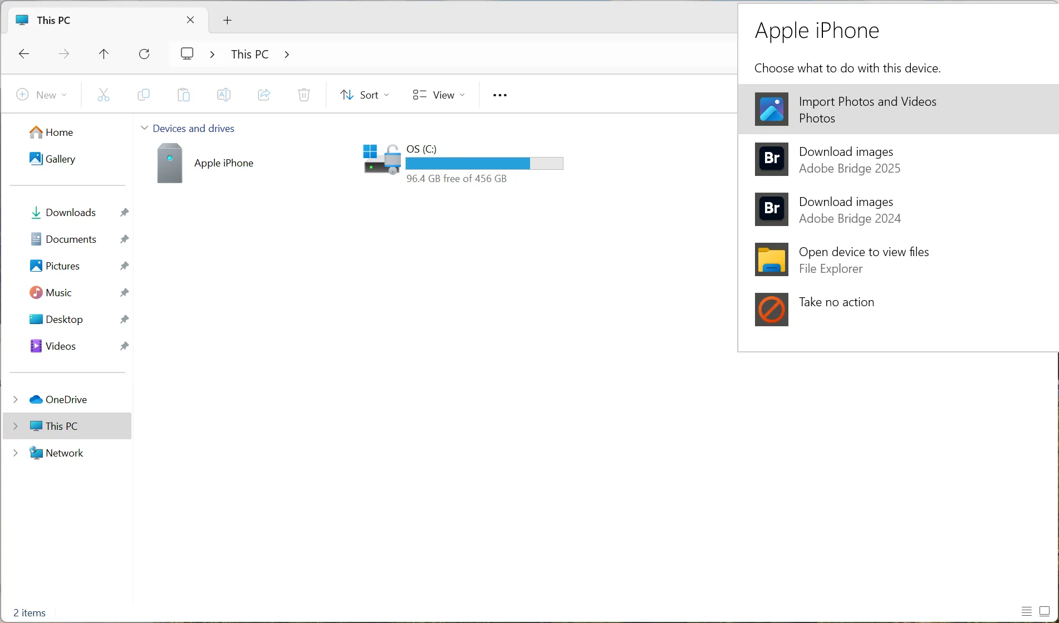
Task: Select the This PC tab
Action: coord(84,20)
